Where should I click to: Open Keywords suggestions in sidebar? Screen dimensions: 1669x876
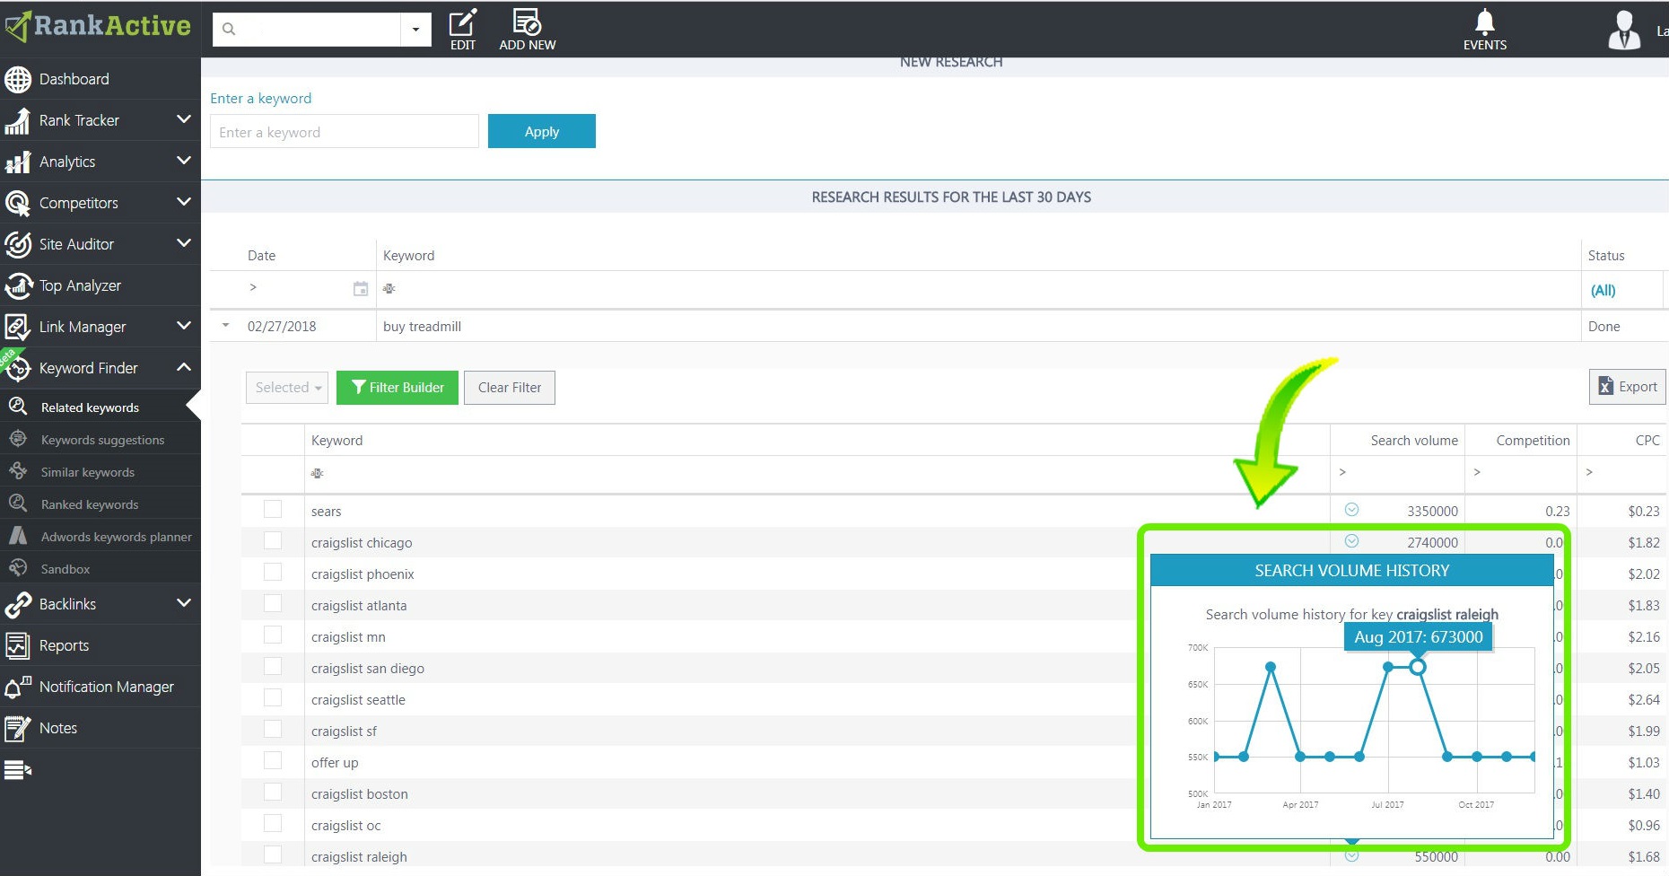click(x=102, y=440)
